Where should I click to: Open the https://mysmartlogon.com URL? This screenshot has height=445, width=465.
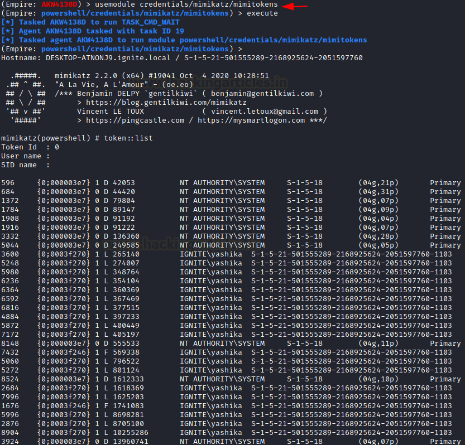(251, 120)
